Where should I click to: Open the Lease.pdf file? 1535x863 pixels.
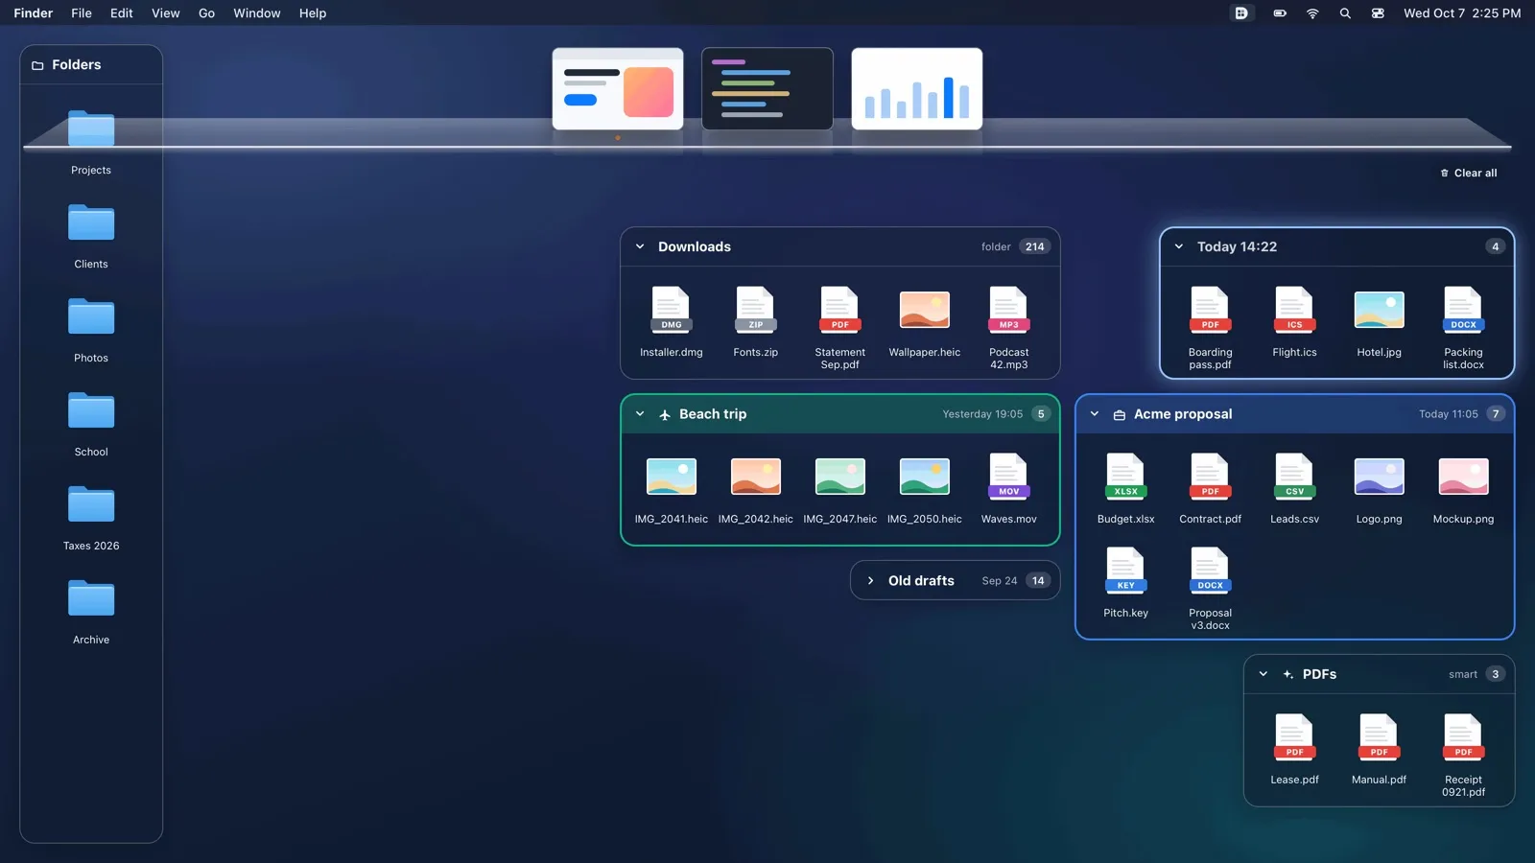click(x=1294, y=737)
